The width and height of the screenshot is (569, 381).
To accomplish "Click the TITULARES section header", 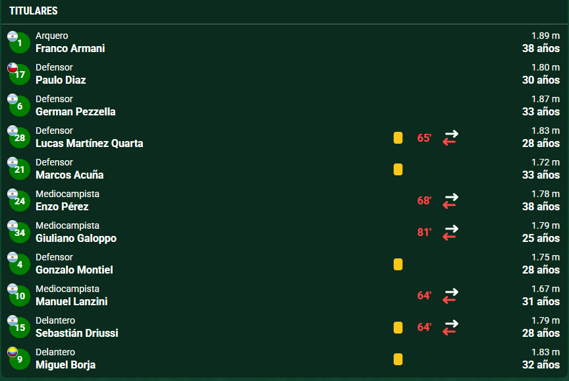I will click(34, 11).
